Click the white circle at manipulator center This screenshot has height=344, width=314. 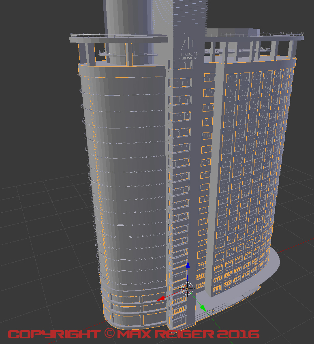click(x=187, y=289)
